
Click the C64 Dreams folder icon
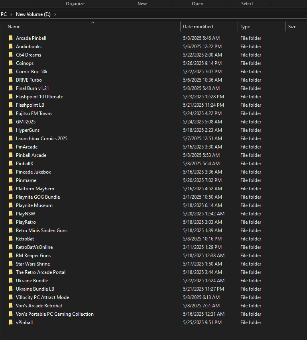10,55
